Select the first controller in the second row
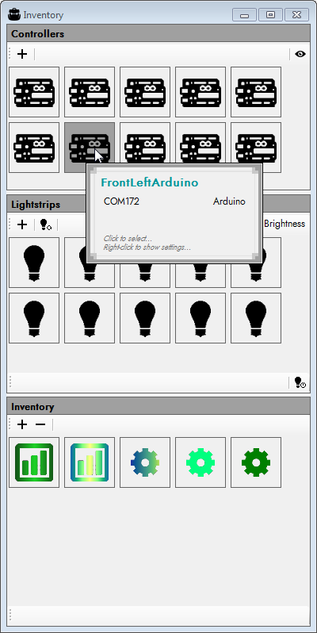Screen dimensions: 317x633 [x=34, y=148]
